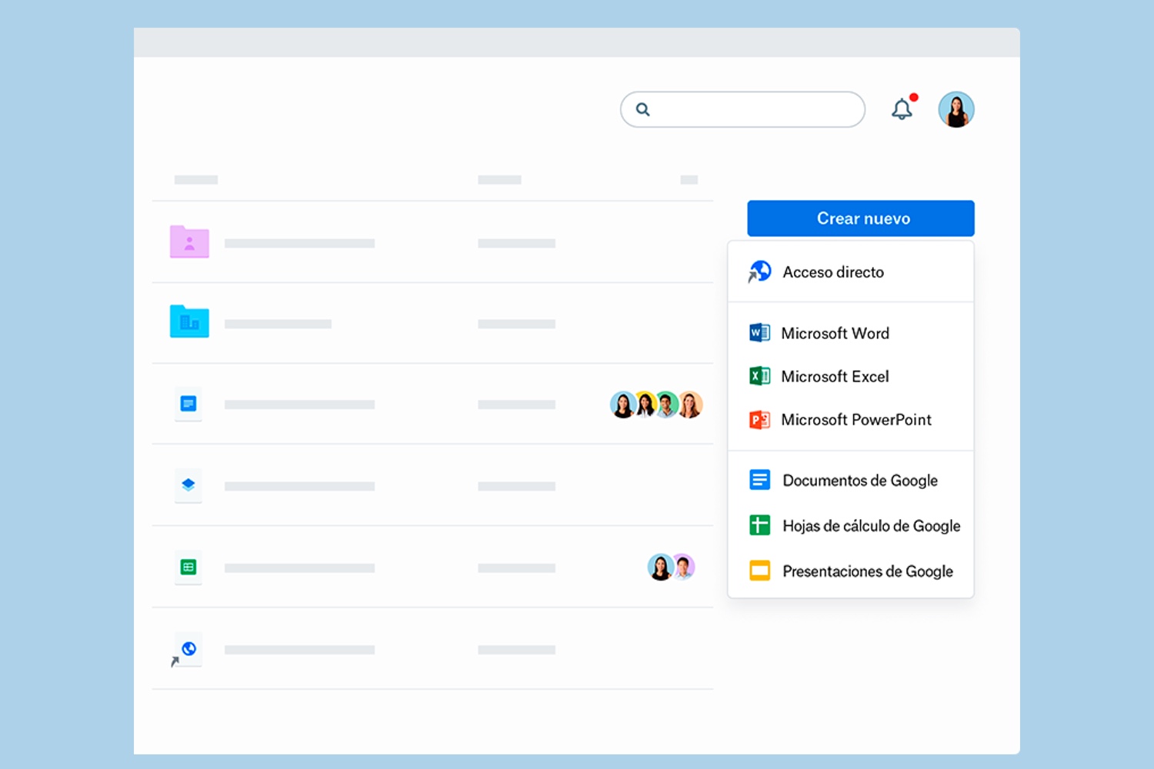Open the blue document file in the list
The width and height of the screenshot is (1154, 769).
(x=188, y=404)
